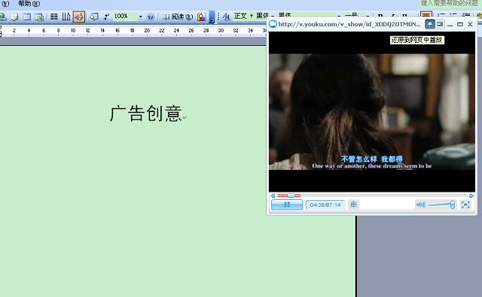
Task: Click the Columns icon in toolbar
Action: pyautogui.click(x=53, y=17)
